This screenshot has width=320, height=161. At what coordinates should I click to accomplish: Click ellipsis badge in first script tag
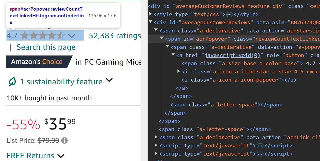260,146
